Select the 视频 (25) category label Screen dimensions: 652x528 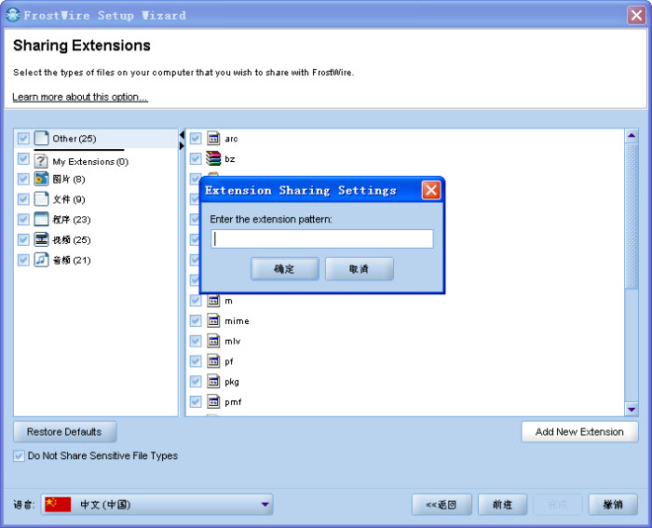coord(72,240)
